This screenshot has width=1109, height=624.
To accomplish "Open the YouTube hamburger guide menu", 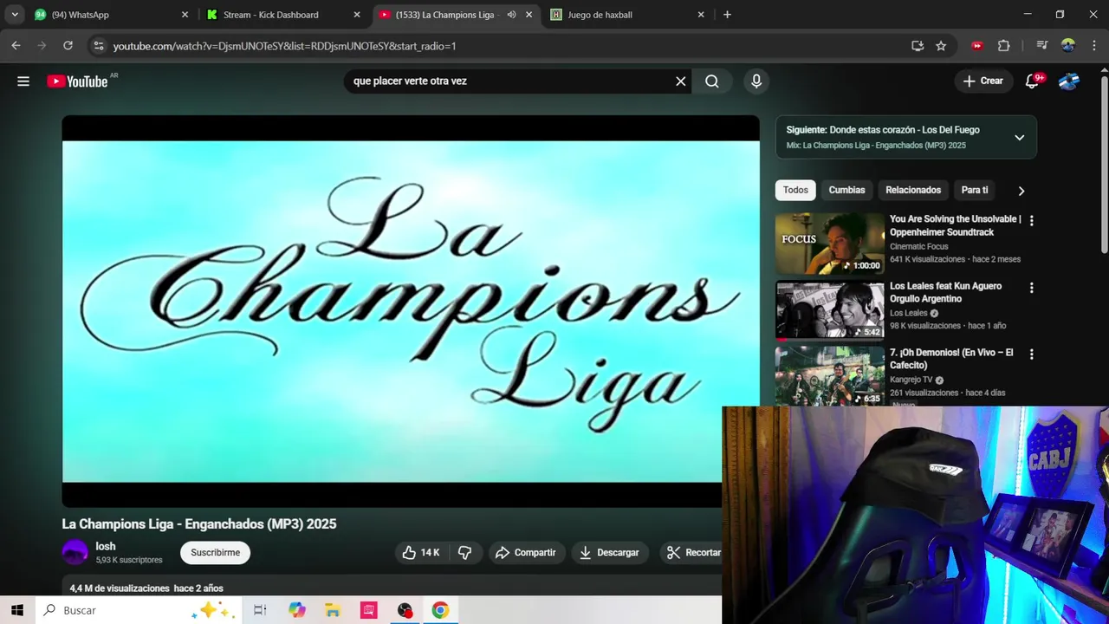I will pyautogui.click(x=23, y=81).
